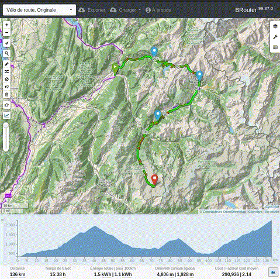
Task: Activate the locate-me arrow icon
Action: click(x=6, y=43)
